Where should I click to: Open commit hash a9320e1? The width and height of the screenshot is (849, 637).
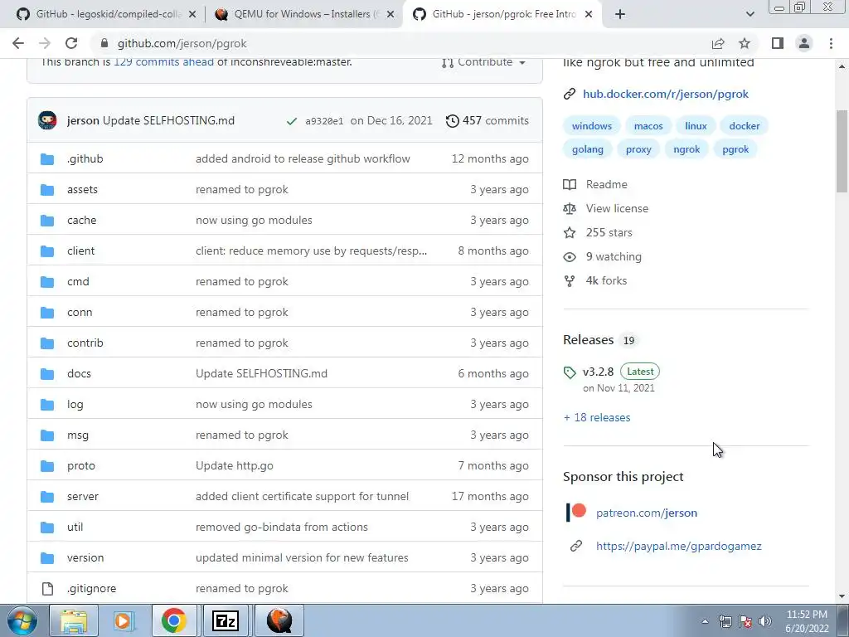click(324, 121)
